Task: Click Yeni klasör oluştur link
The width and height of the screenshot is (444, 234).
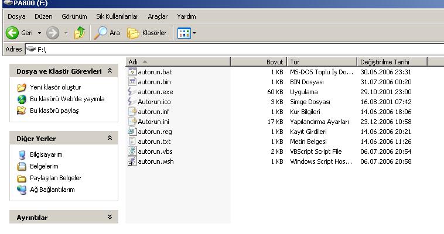Action: coord(55,87)
